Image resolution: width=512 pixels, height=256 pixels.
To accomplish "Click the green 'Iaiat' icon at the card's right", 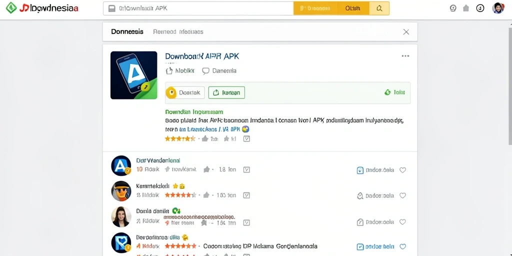I will (387, 92).
